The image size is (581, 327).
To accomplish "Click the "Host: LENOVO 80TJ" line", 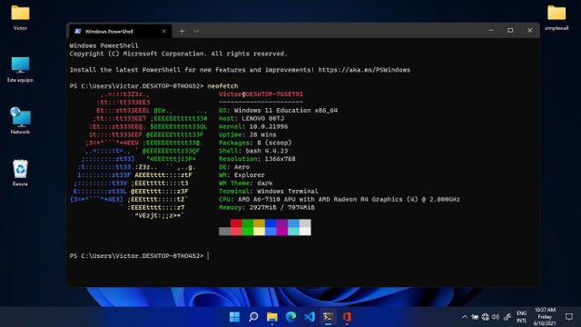I will (251, 118).
